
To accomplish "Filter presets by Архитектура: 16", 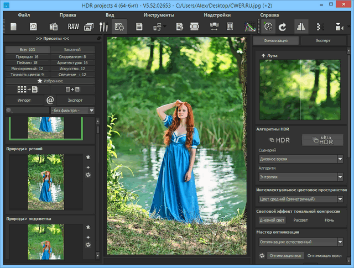I will pos(72,62).
